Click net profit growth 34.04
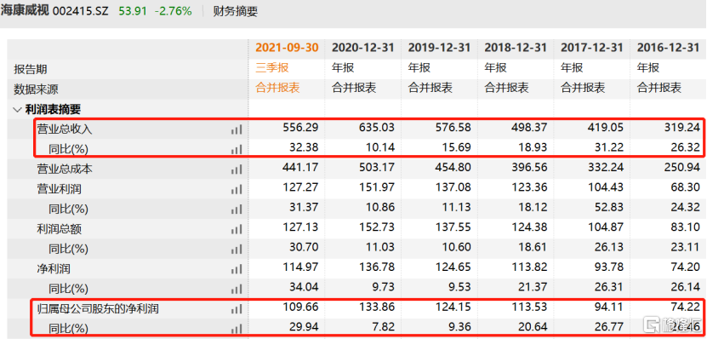The height and width of the screenshot is (339, 707). click(x=305, y=287)
